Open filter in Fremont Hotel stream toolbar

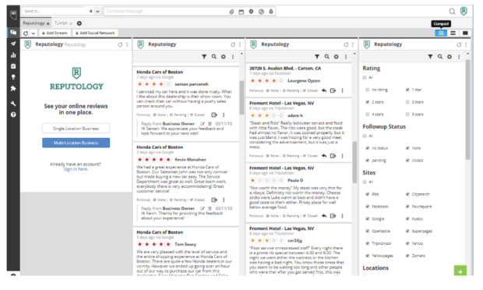(x=317, y=57)
